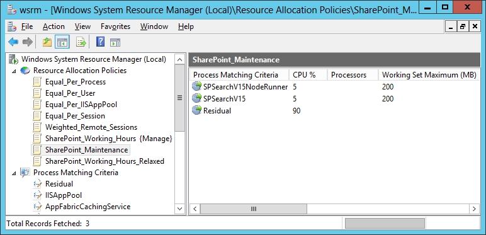486x235 pixels.
Task: Click the SPSearchV15NodeRunner CPU value 5
Action: coord(295,87)
